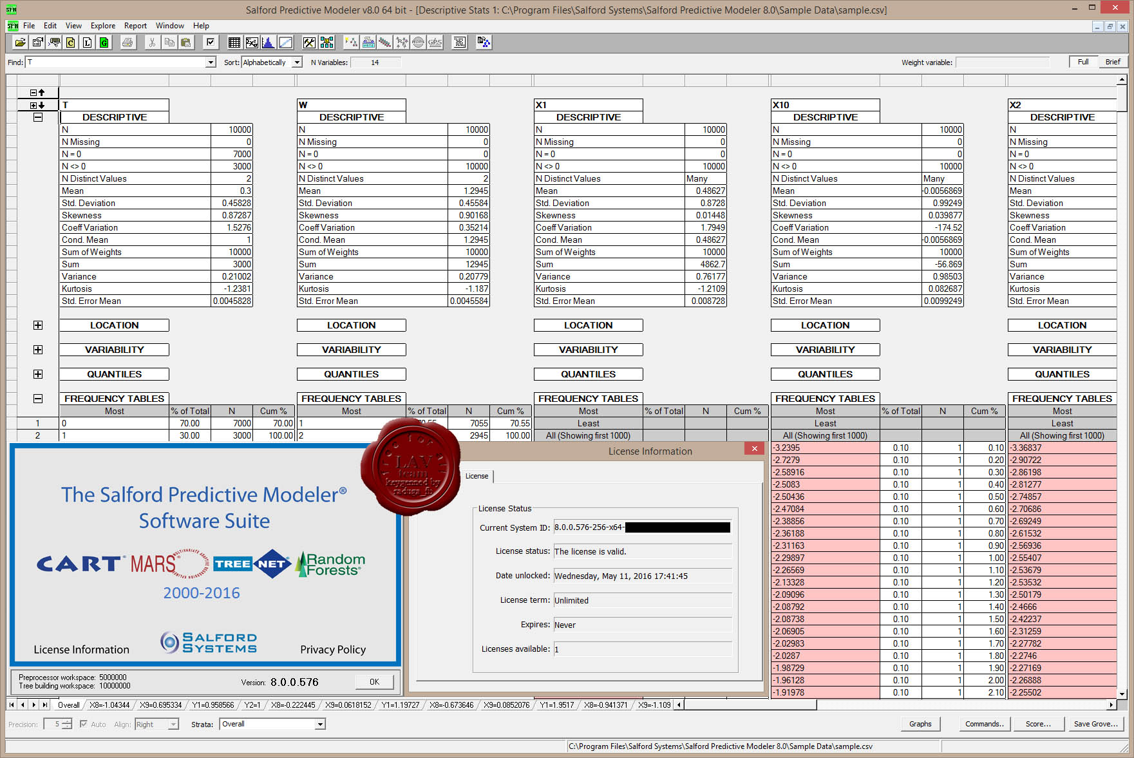This screenshot has height=758, width=1134.
Task: Open the File menu
Action: [29, 26]
